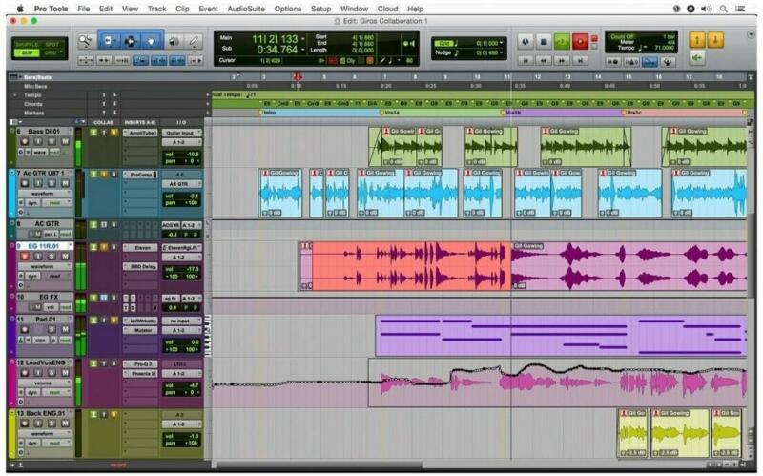Open the AudioSuite menu
Image resolution: width=763 pixels, height=476 pixels.
(246, 9)
